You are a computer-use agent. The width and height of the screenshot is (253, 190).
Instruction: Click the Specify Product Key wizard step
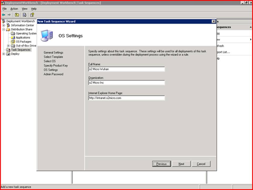coord(56,66)
